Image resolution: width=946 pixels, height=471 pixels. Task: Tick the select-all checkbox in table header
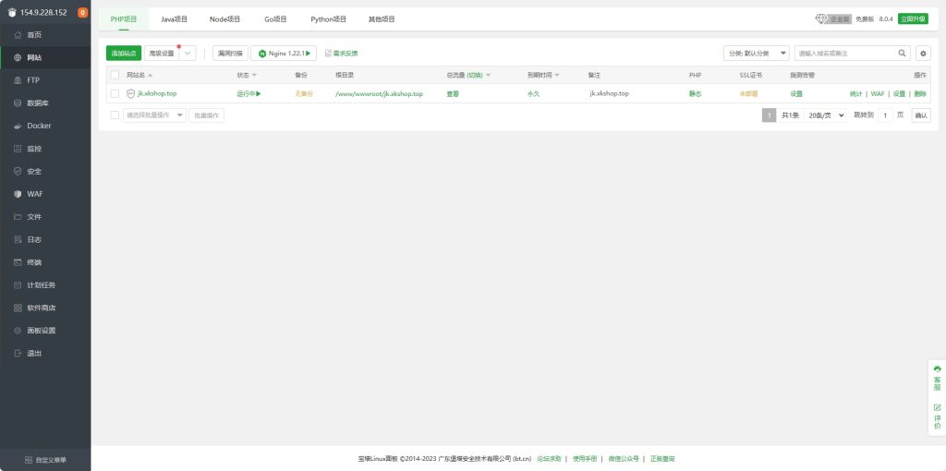coord(115,75)
